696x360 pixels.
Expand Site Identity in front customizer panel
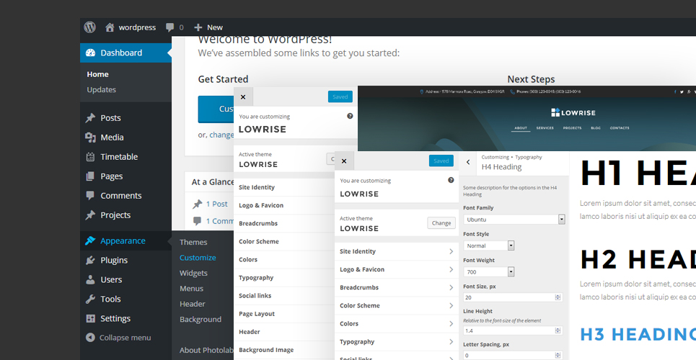(397, 251)
